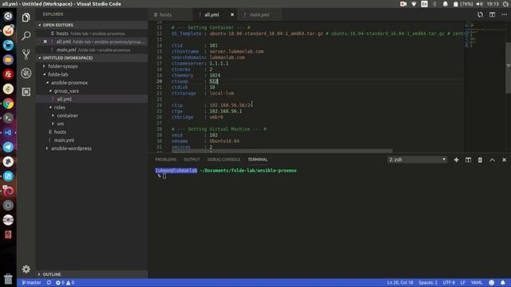Select the Terminal panel tab
511x287 pixels.
257,159
